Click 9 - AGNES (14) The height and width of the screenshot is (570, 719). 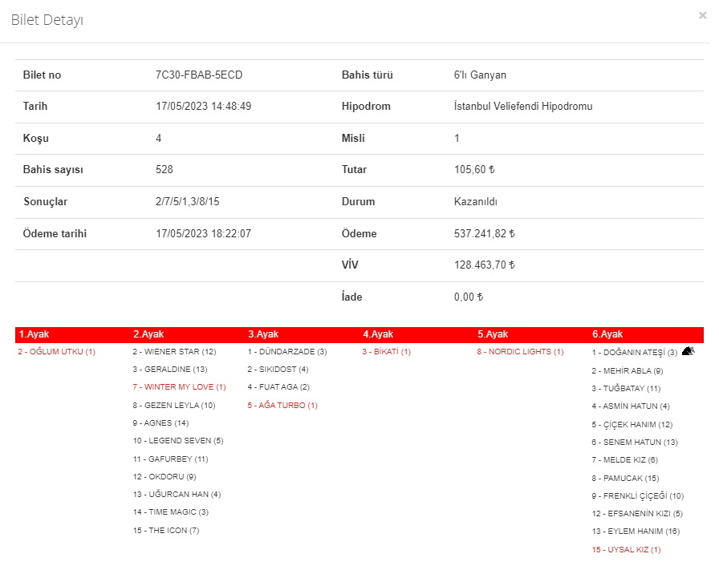pos(161,423)
